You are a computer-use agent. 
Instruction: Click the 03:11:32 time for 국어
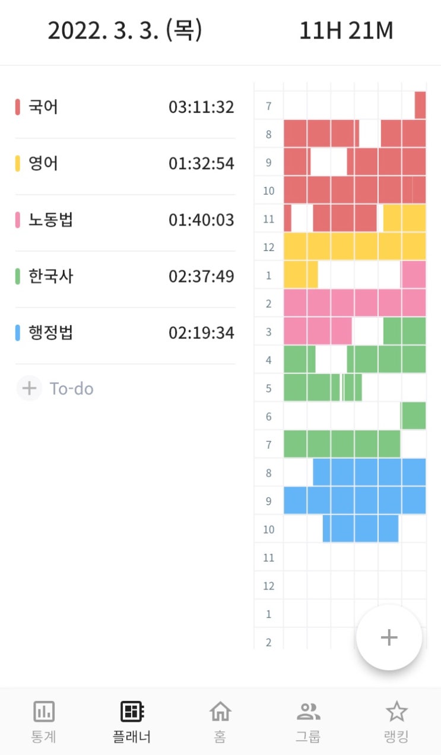click(201, 107)
